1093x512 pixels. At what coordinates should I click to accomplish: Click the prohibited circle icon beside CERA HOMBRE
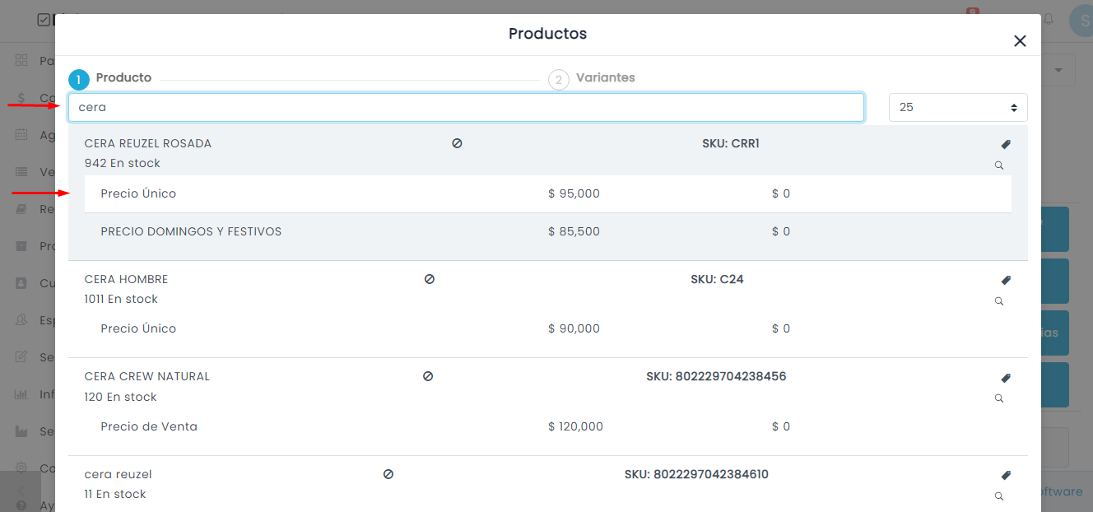[429, 279]
